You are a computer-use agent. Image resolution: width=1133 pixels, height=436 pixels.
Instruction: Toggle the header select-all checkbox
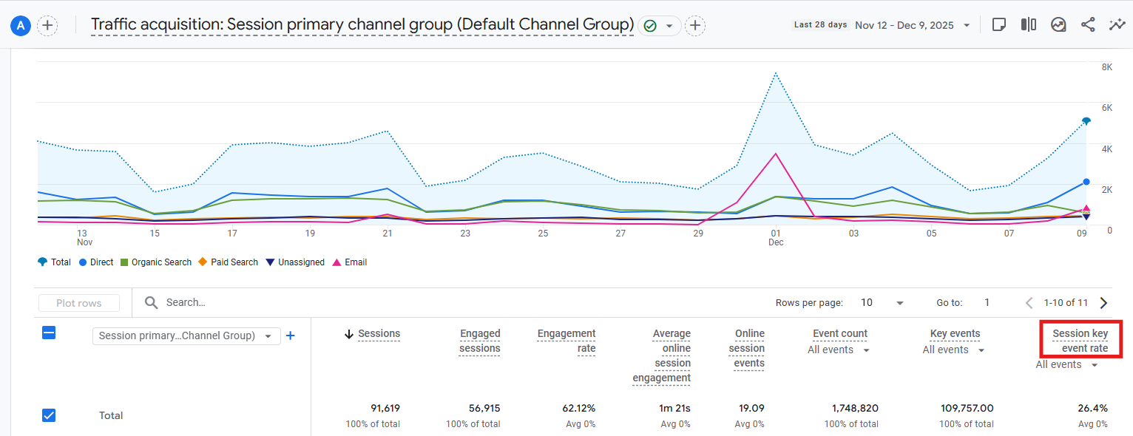(x=49, y=333)
